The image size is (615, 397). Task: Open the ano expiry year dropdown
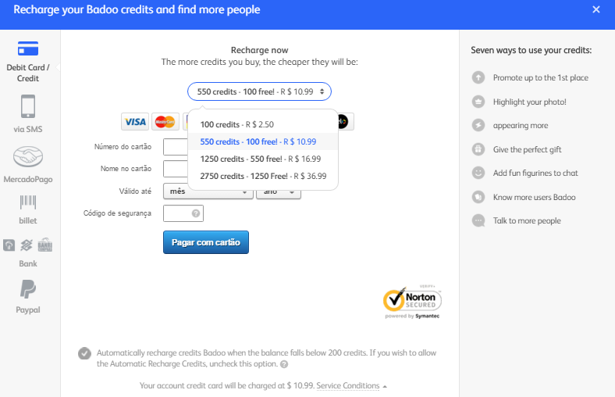point(279,192)
